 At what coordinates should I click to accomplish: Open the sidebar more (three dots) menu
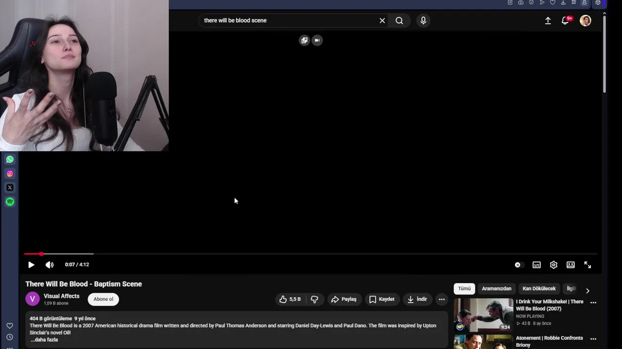pos(10,347)
